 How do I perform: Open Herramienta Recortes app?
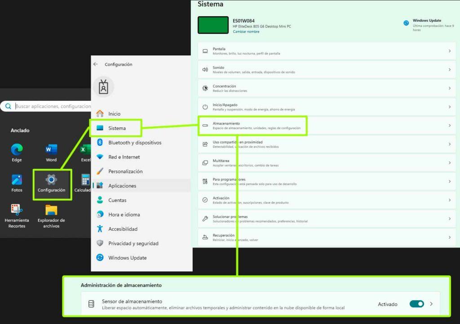[x=17, y=210]
